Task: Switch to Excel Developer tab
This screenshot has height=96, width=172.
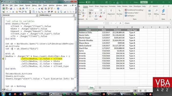Action: (137, 6)
